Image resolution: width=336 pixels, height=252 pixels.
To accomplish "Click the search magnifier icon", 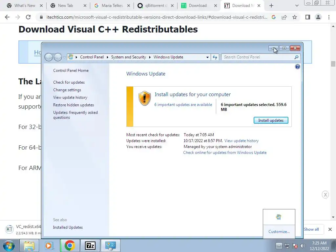I will pyautogui.click(x=296, y=57).
